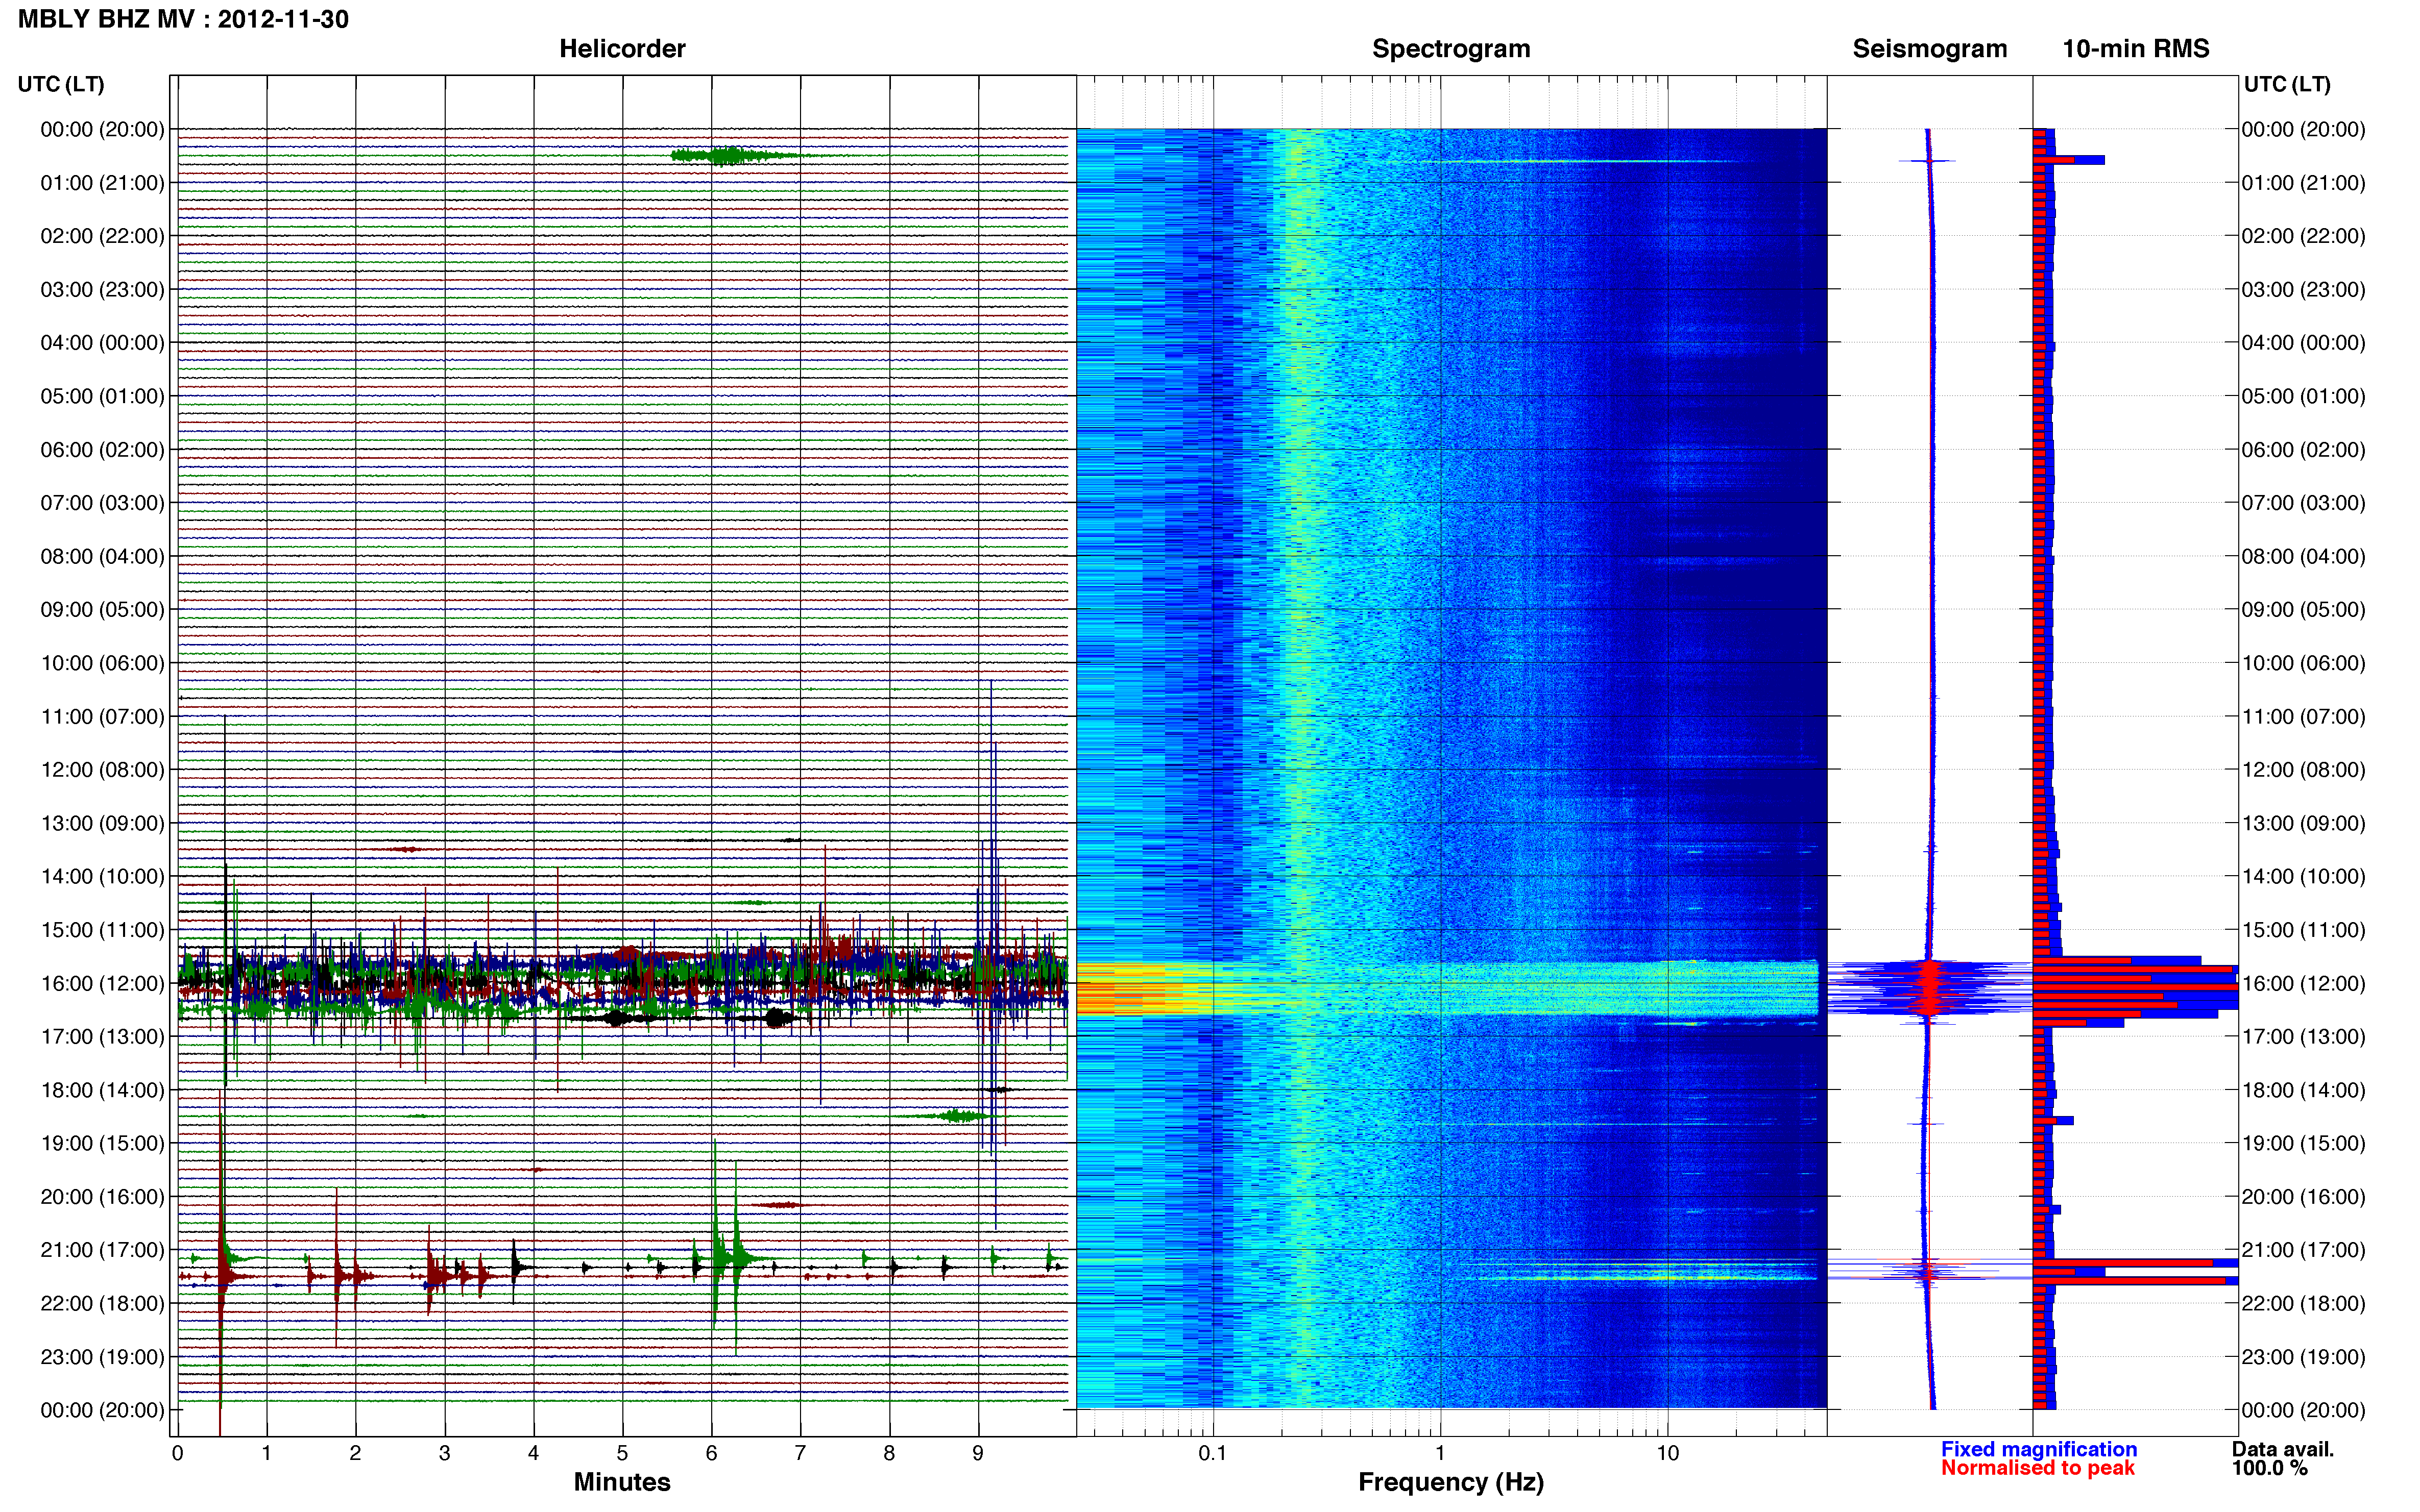2420x1512 pixels.
Task: Pick 13:00 (09:00) on the Helicorder time axis
Action: click(102, 823)
